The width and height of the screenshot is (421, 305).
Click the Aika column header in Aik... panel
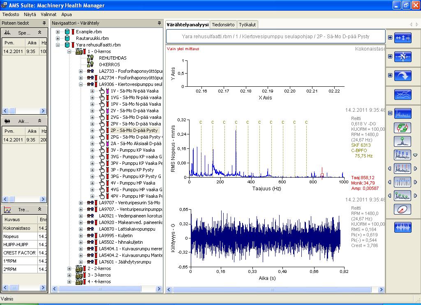click(x=32, y=131)
